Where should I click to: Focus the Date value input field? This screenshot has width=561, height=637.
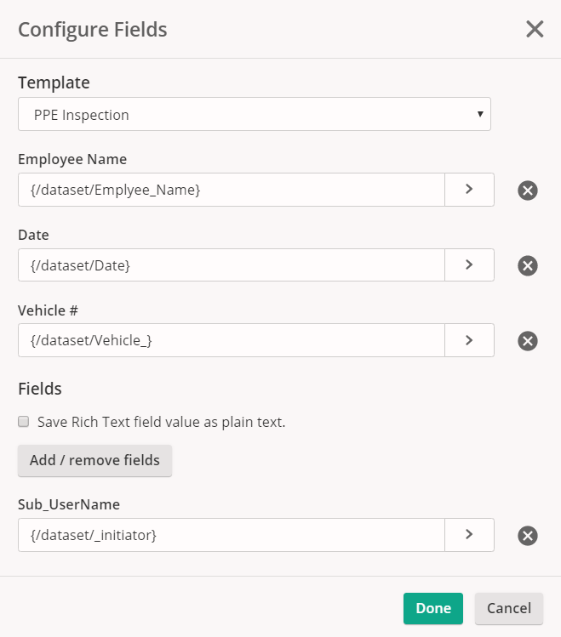tap(232, 264)
